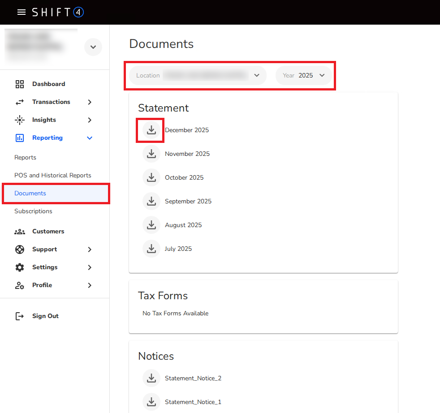The height and width of the screenshot is (413, 440).
Task: Expand the Support submenu arrow
Action: point(90,250)
